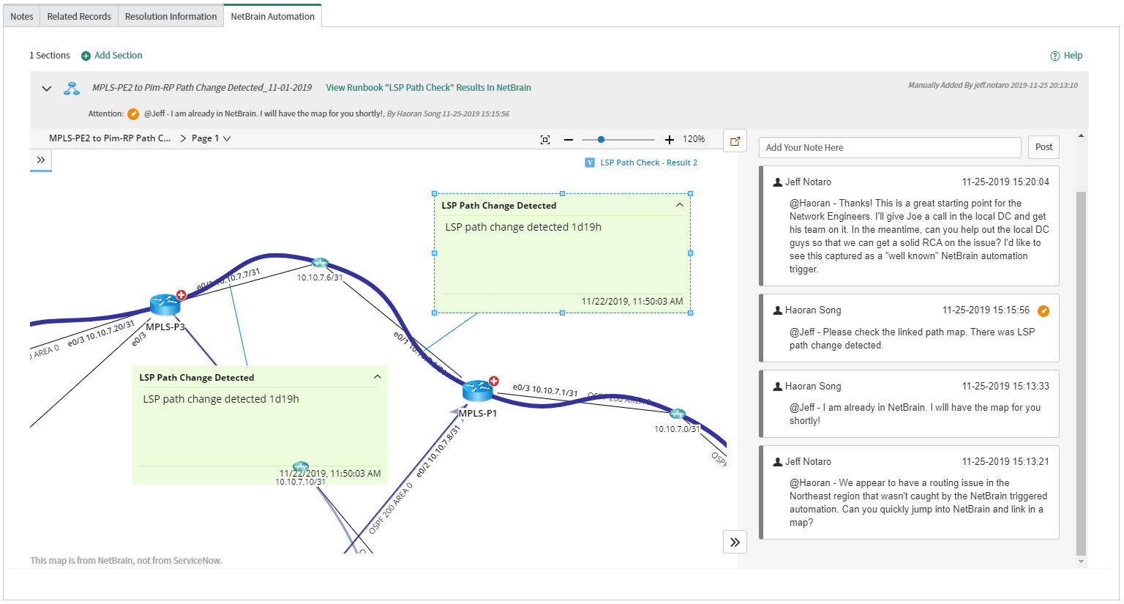Screen dimensions: 1124x604
Task: Click the 11-25-2019 15:20:04 timestamp
Action: click(x=1005, y=182)
